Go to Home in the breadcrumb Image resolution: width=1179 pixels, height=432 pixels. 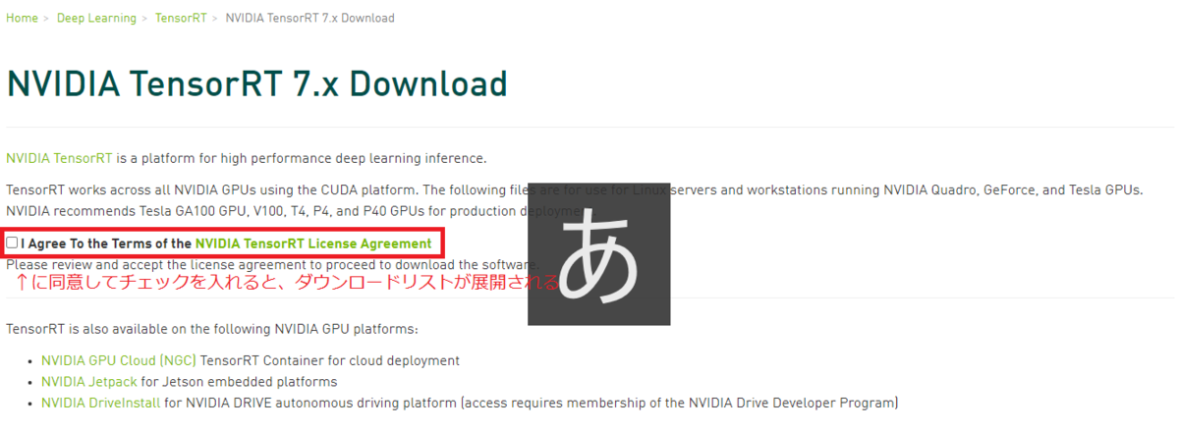tap(22, 19)
